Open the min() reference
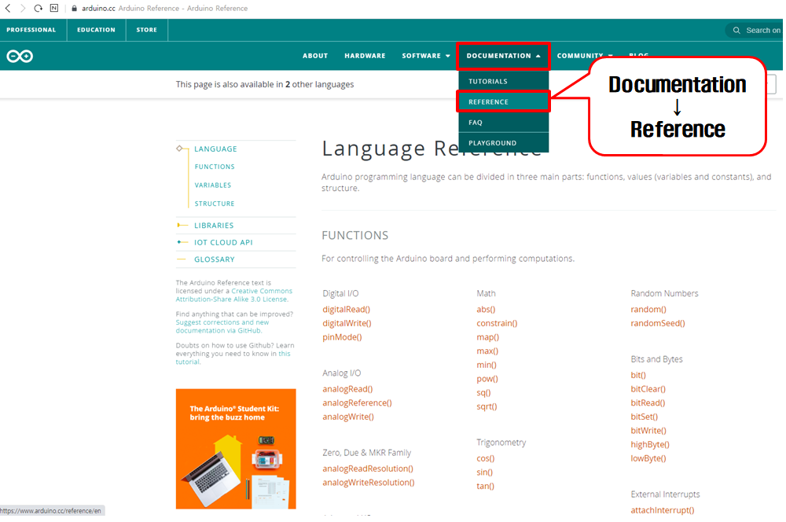 point(487,365)
